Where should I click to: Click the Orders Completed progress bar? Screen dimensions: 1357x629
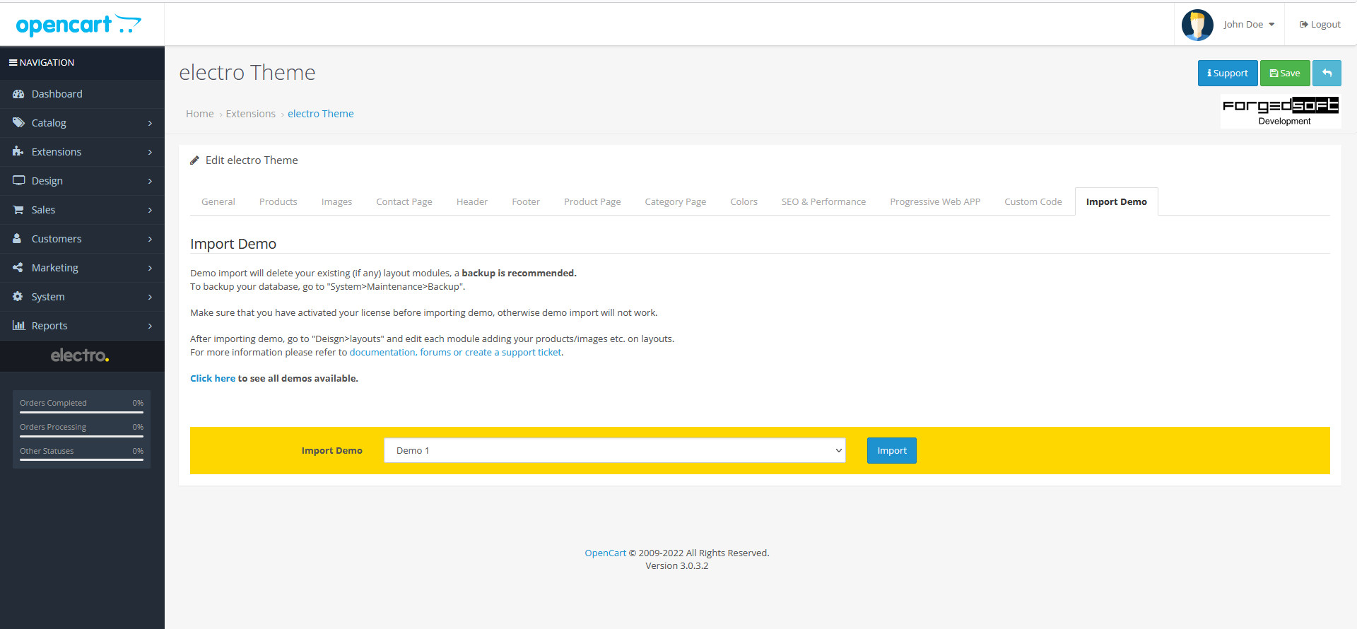tap(81, 412)
